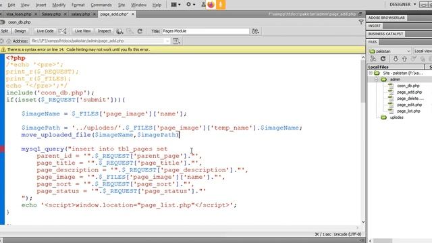432x243 pixels.
Task: Click the Get files down-arrow icon
Action: (x=396, y=59)
